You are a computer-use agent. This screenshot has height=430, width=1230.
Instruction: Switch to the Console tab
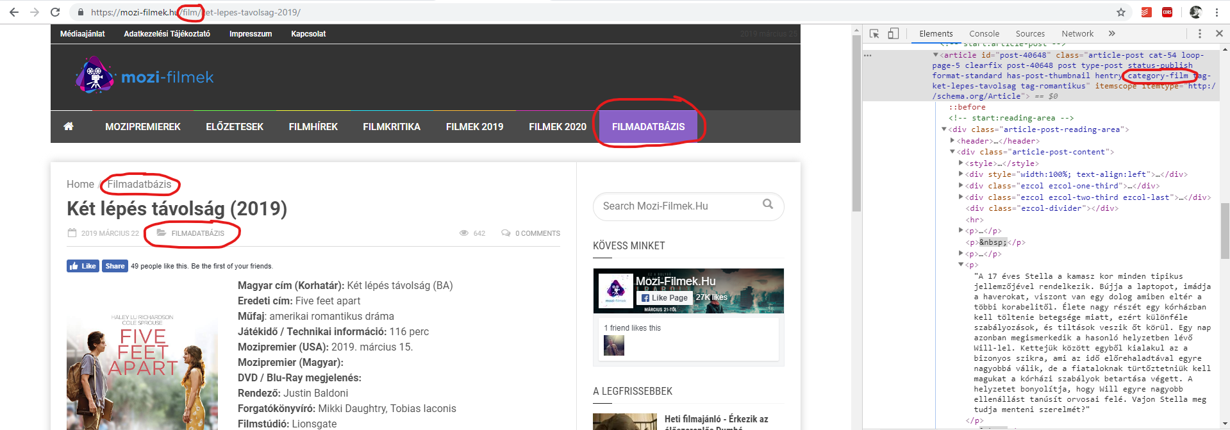[984, 33]
